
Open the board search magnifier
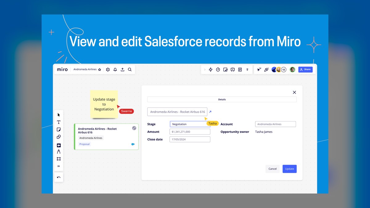pos(130,70)
